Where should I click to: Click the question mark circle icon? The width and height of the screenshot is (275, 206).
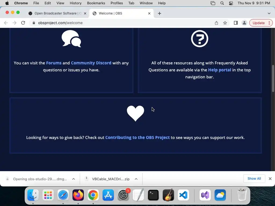[x=200, y=39]
